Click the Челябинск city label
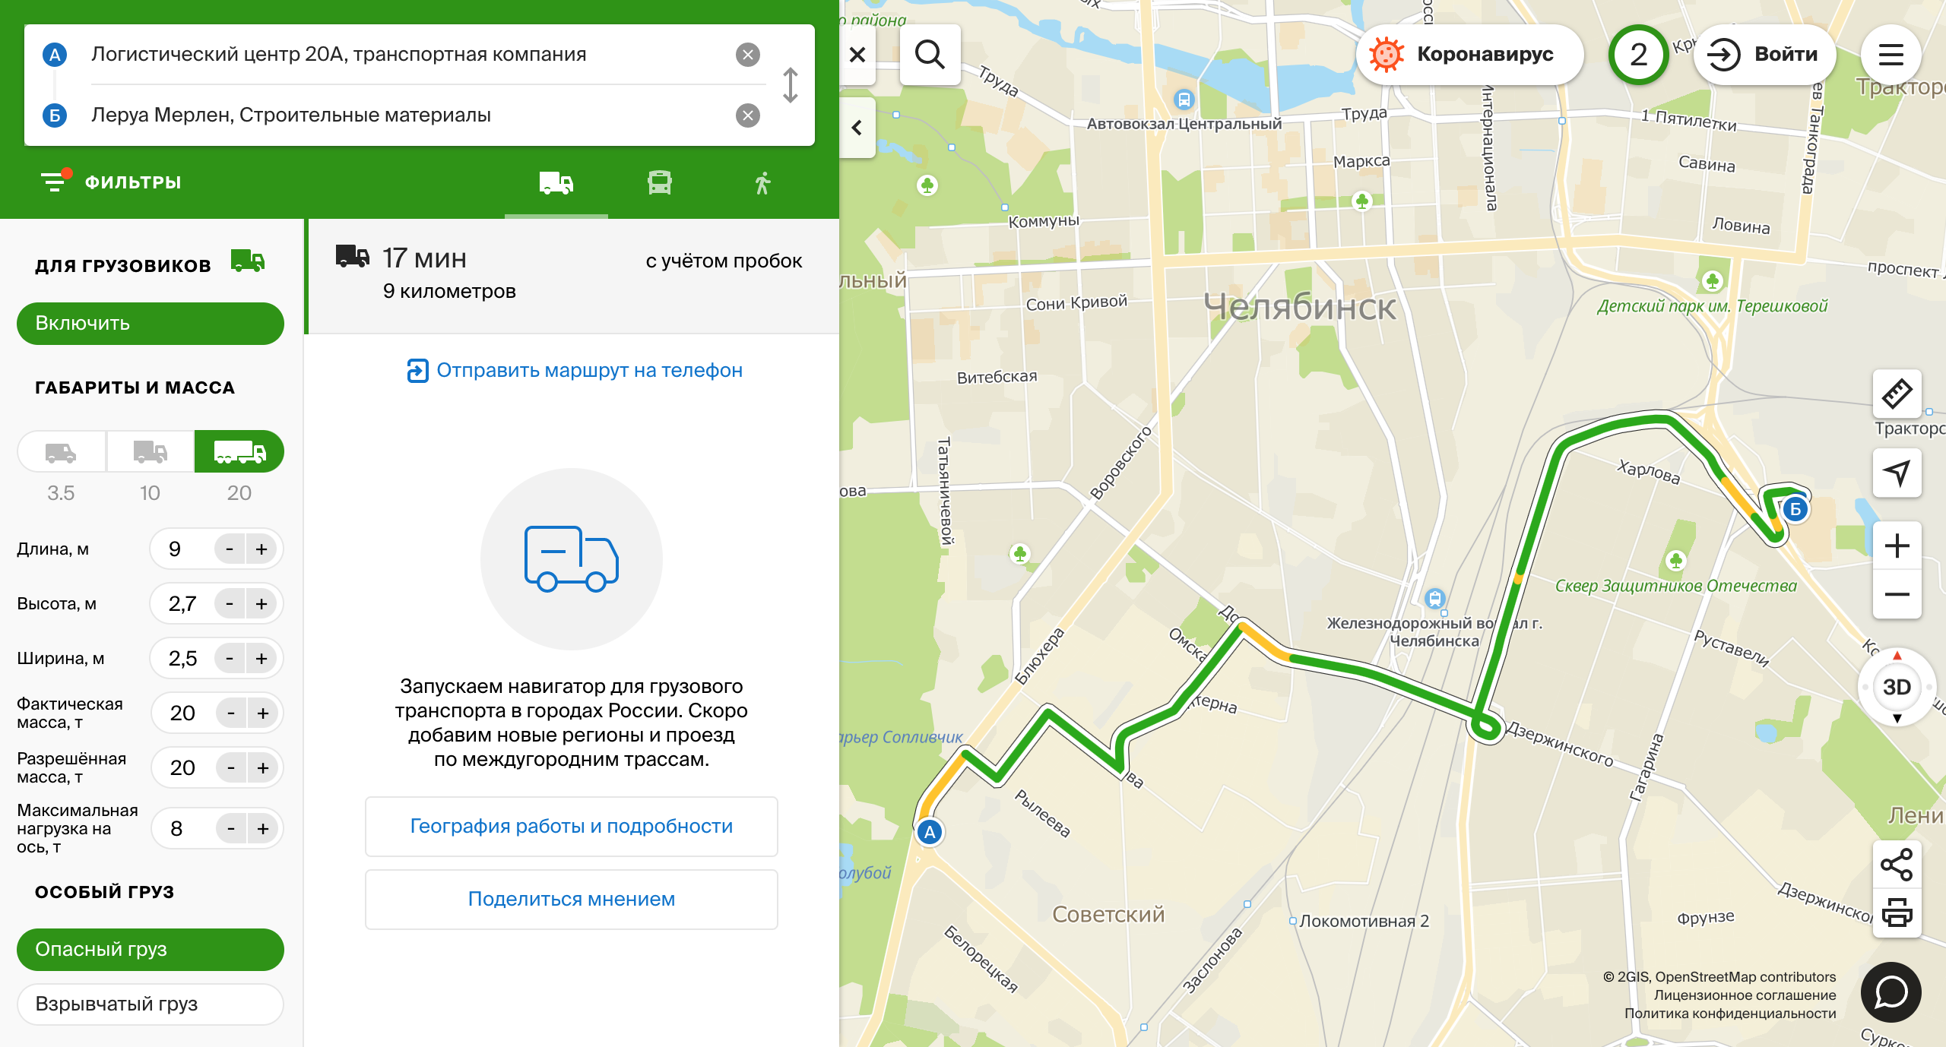Viewport: 1946px width, 1047px height. point(1301,308)
